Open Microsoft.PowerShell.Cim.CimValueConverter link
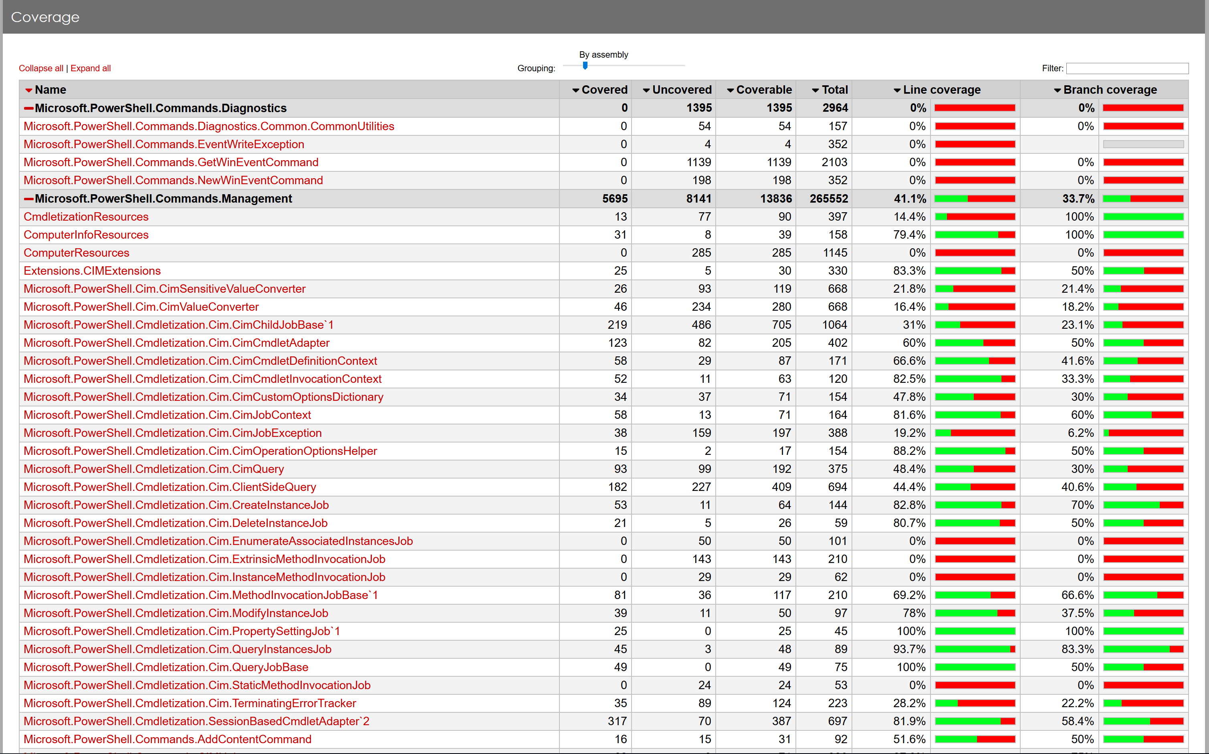Screen dimensions: 1209x754 [141, 307]
